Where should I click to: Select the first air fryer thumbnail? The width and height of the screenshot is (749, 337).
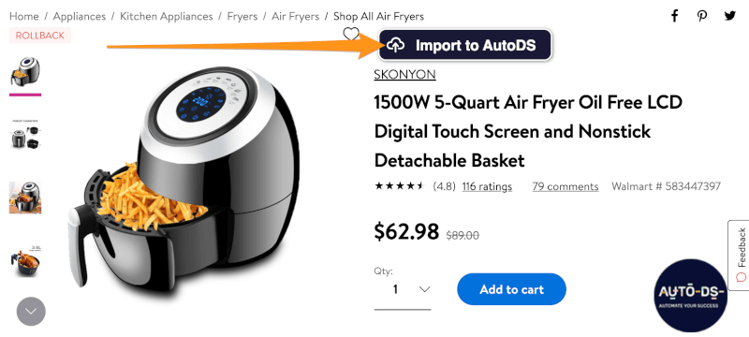[x=25, y=71]
